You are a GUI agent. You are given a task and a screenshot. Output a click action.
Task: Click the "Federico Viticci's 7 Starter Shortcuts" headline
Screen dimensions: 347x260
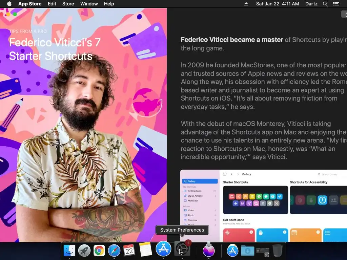[x=55, y=49]
